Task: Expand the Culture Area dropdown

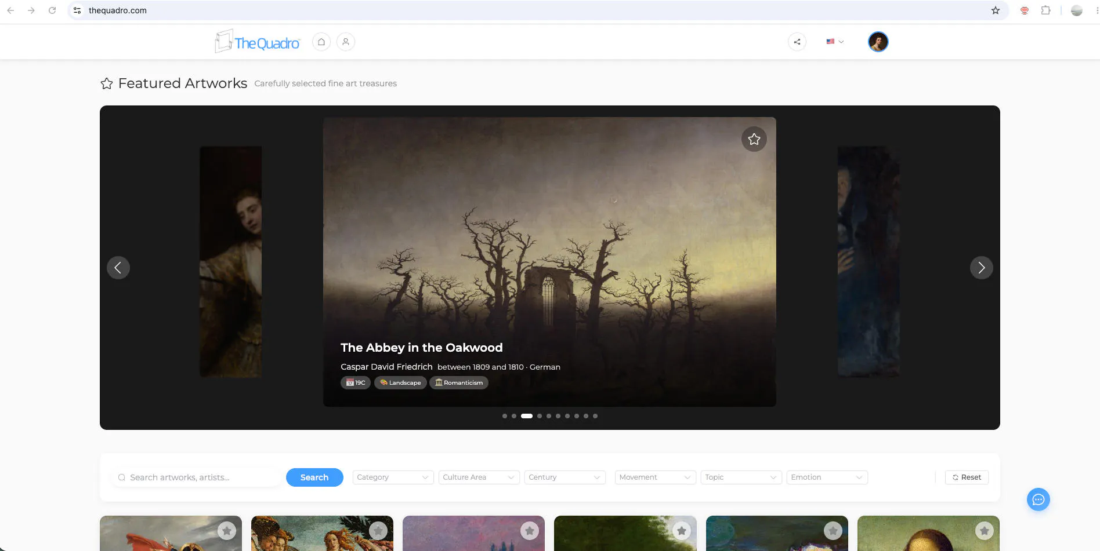Action: coord(479,477)
